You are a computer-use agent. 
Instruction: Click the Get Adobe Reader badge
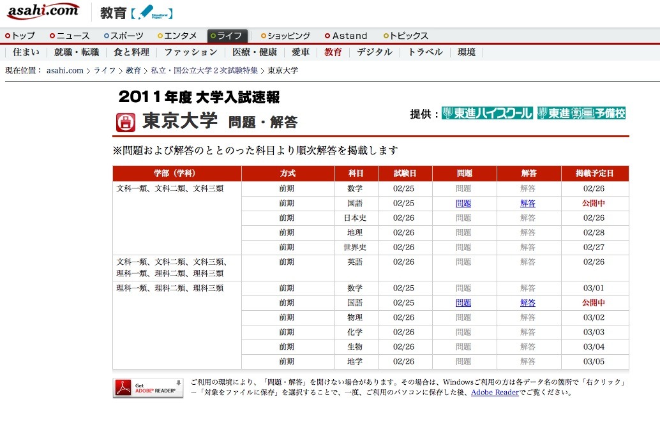coord(148,387)
